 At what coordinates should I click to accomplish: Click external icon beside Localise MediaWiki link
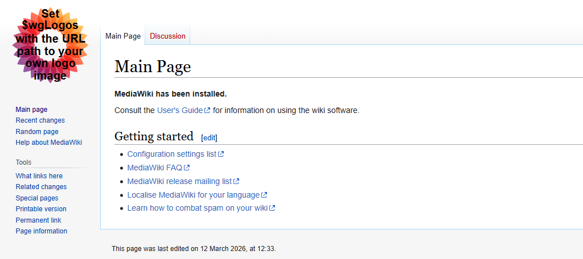[264, 195]
